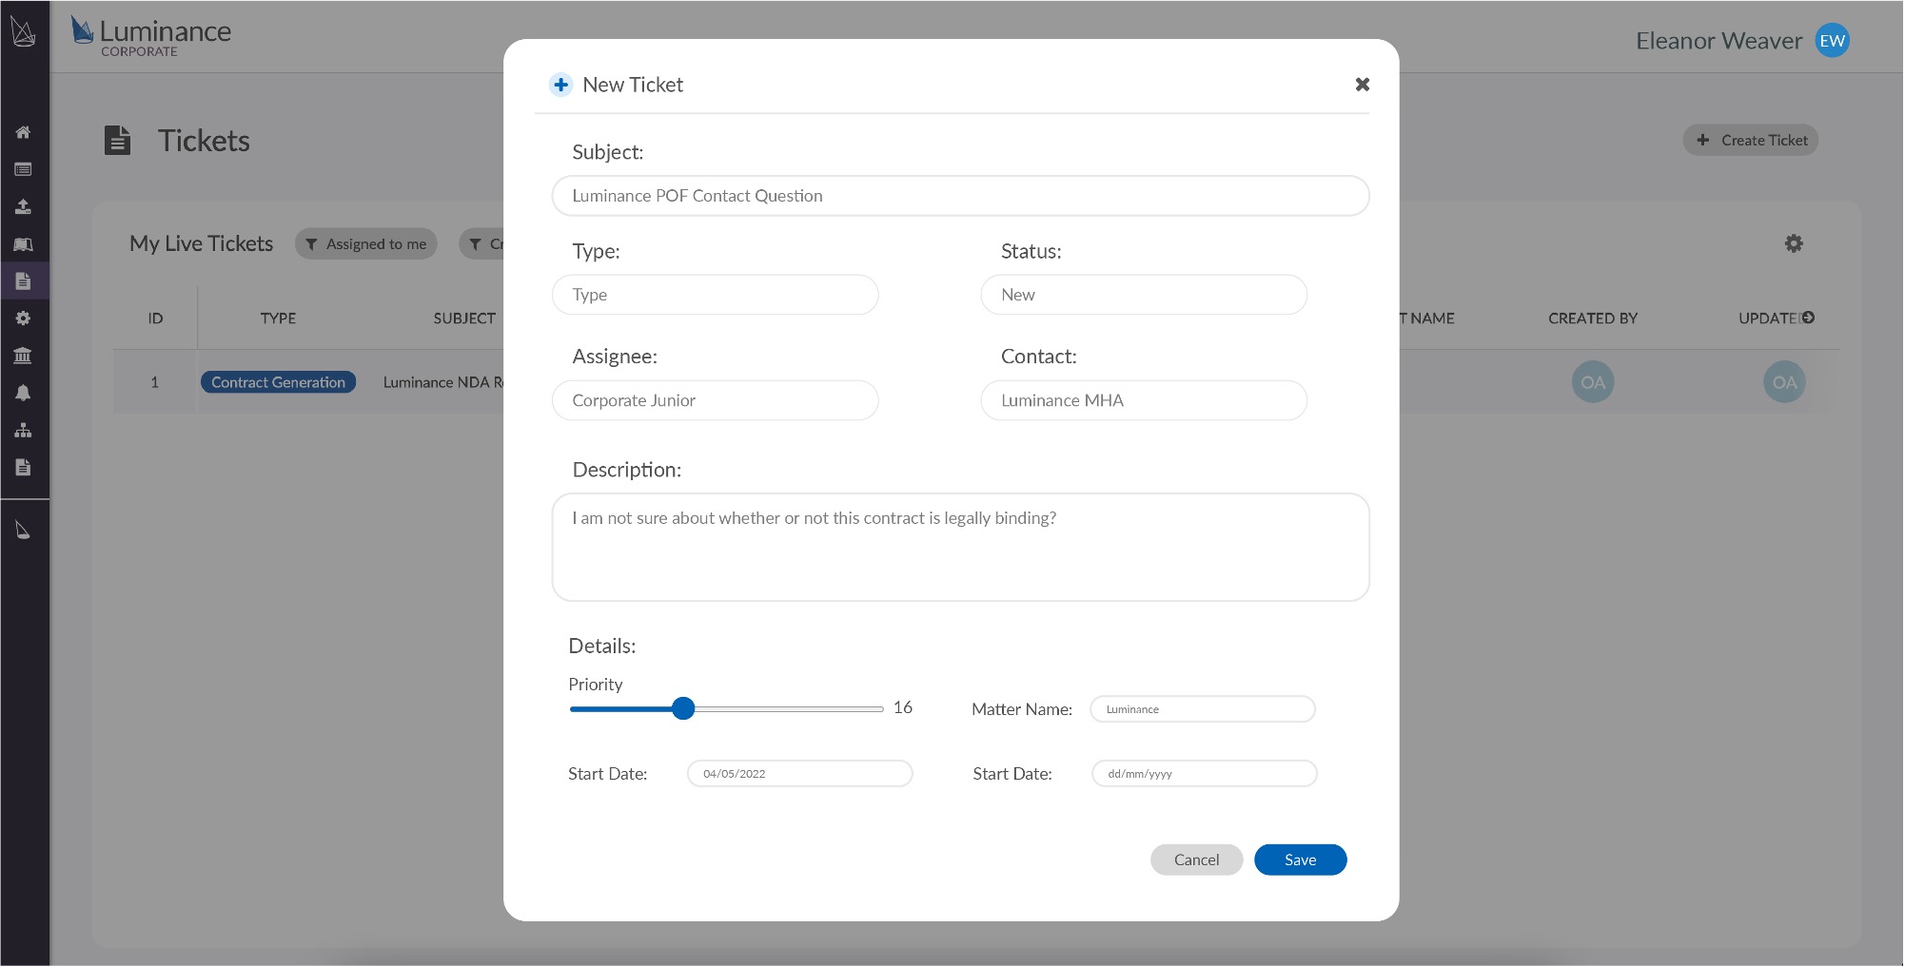Click the bank building icon in sidebar
This screenshot has width=1905, height=966.
[23, 356]
